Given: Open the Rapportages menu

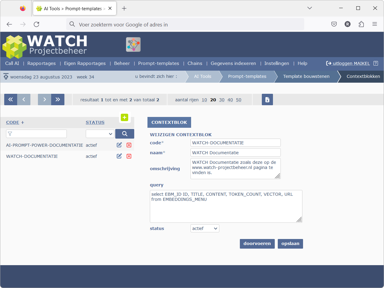Looking at the screenshot, I should (42, 63).
